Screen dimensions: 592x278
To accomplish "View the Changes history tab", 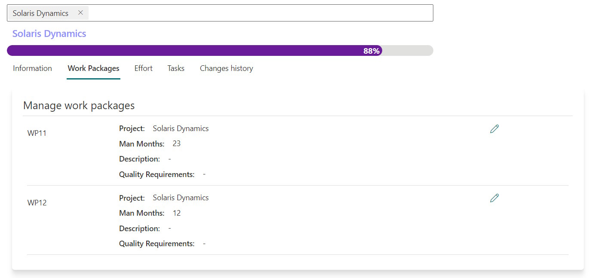I will (226, 68).
